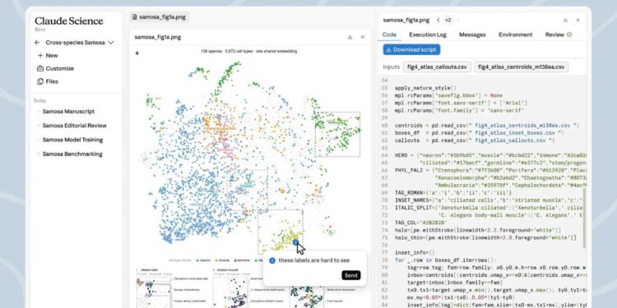Open the Files section

click(x=48, y=81)
